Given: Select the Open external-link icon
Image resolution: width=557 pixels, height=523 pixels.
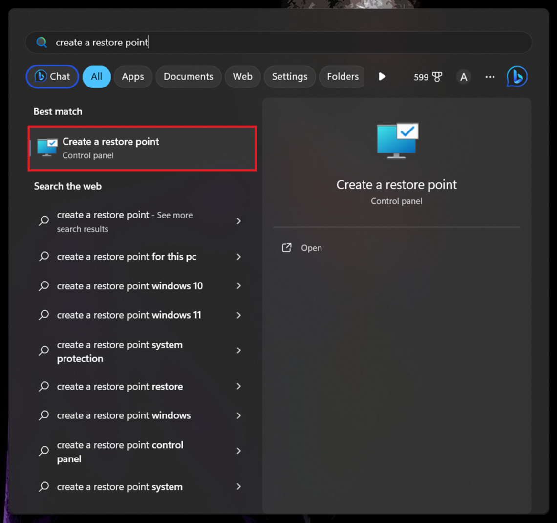Looking at the screenshot, I should click(287, 248).
